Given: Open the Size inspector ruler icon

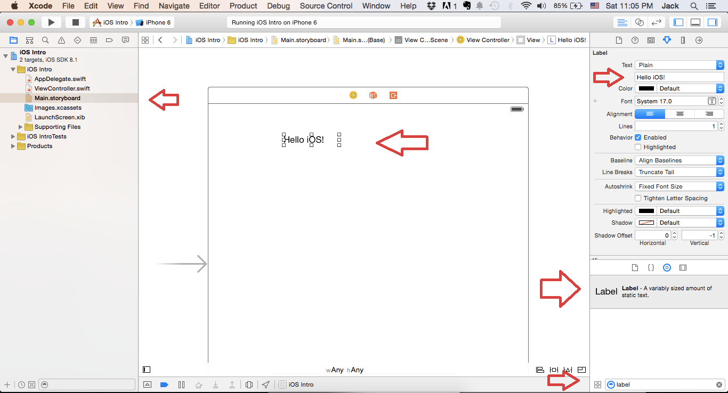Looking at the screenshot, I should 683,40.
